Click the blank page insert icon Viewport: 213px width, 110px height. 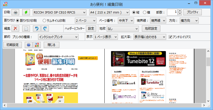[26, 29]
